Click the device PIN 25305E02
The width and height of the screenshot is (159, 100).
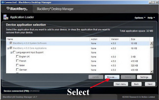click(35, 91)
